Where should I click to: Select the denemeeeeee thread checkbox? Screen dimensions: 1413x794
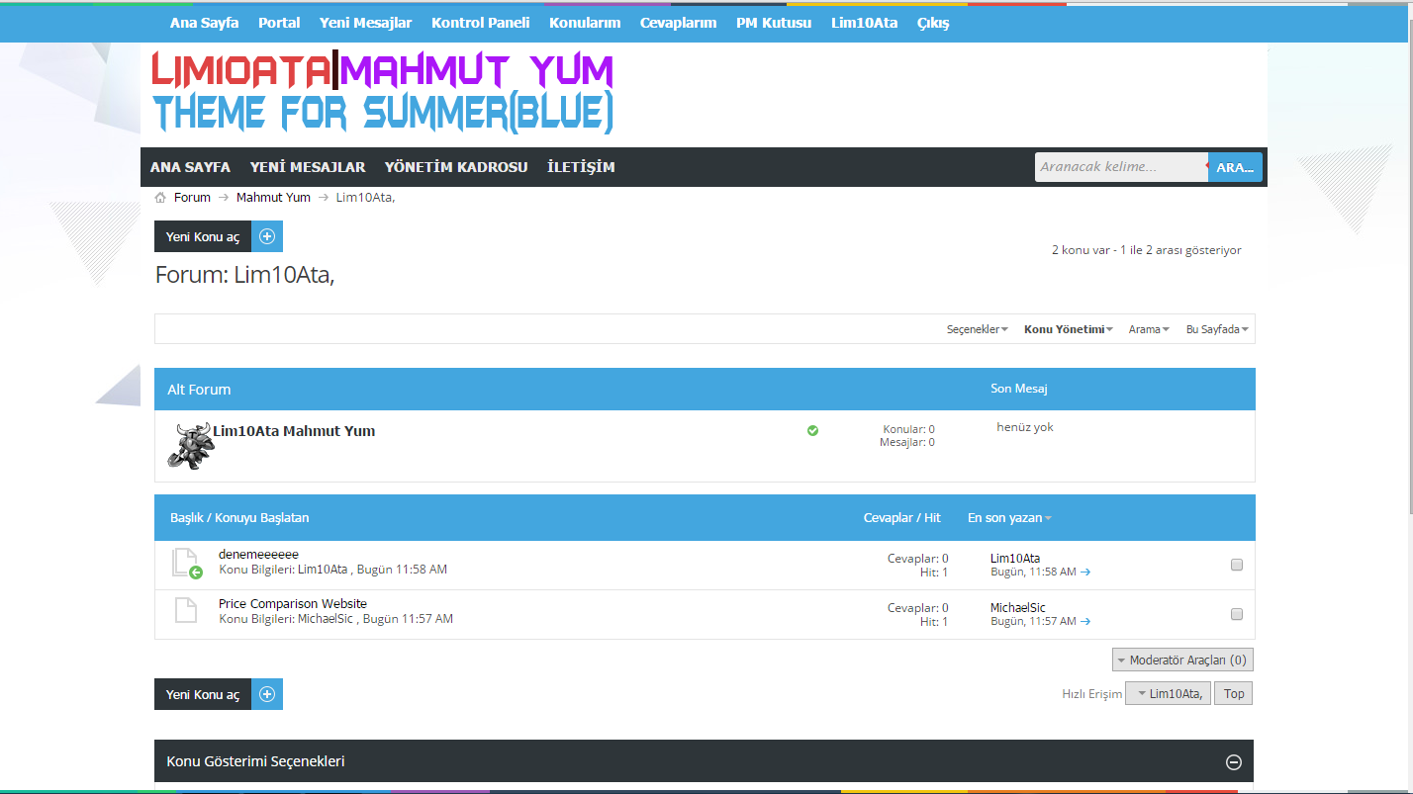[1237, 565]
